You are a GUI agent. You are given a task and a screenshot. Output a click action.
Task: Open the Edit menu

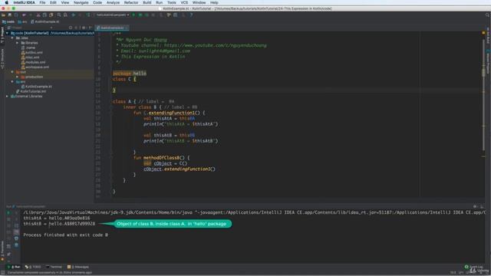53,2
